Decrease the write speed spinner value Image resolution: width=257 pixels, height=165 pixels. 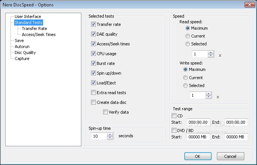click(208, 97)
